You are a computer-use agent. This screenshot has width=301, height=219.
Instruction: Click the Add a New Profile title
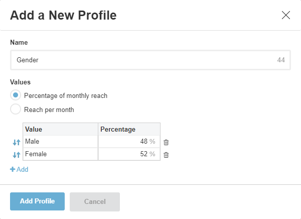pos(63,16)
